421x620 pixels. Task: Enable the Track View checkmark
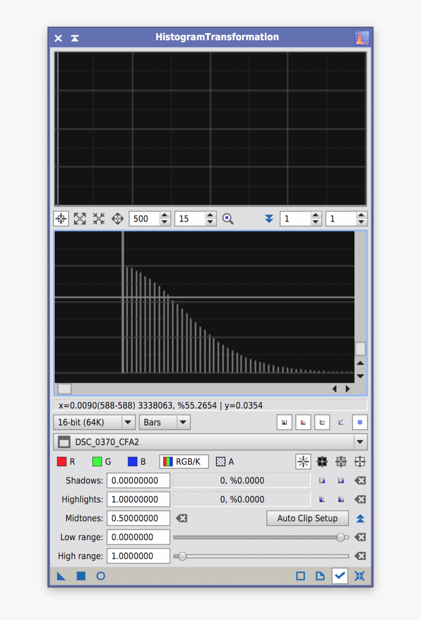click(x=340, y=576)
